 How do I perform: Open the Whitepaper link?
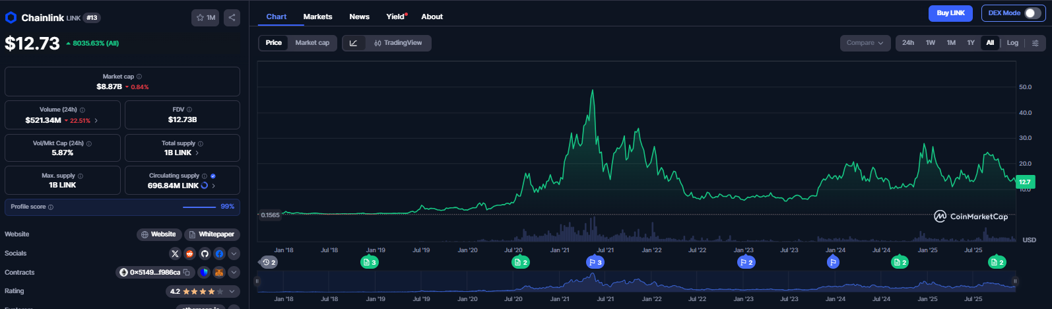coord(211,234)
